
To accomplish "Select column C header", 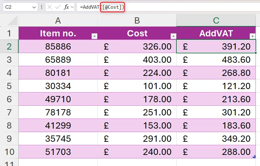I will click(x=216, y=21).
